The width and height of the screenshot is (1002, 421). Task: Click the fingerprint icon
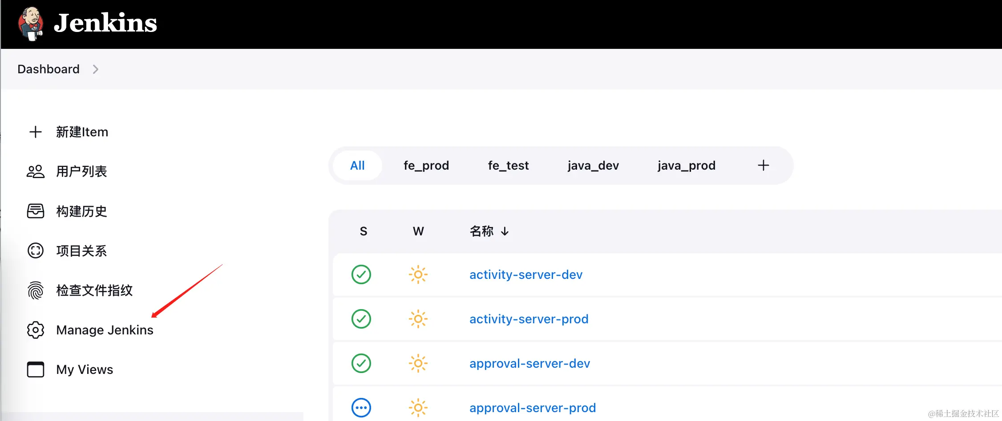[x=36, y=290]
